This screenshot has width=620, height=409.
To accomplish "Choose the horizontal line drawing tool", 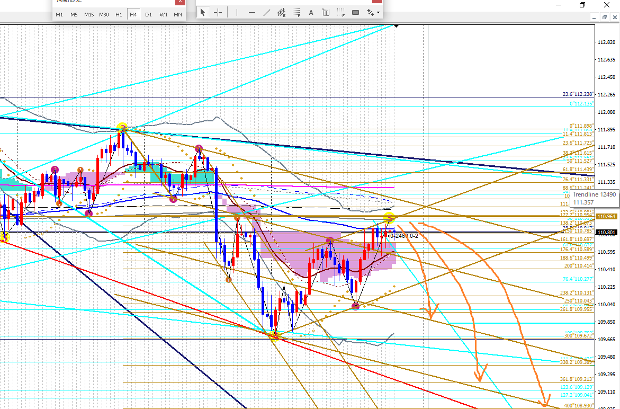I will point(251,13).
